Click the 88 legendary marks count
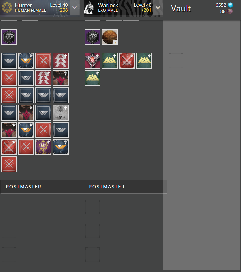The image size is (241, 272). [223, 11]
